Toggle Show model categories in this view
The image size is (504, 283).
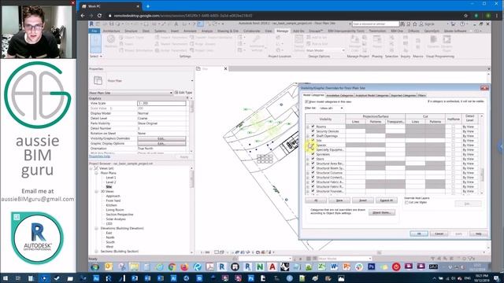tap(306, 101)
